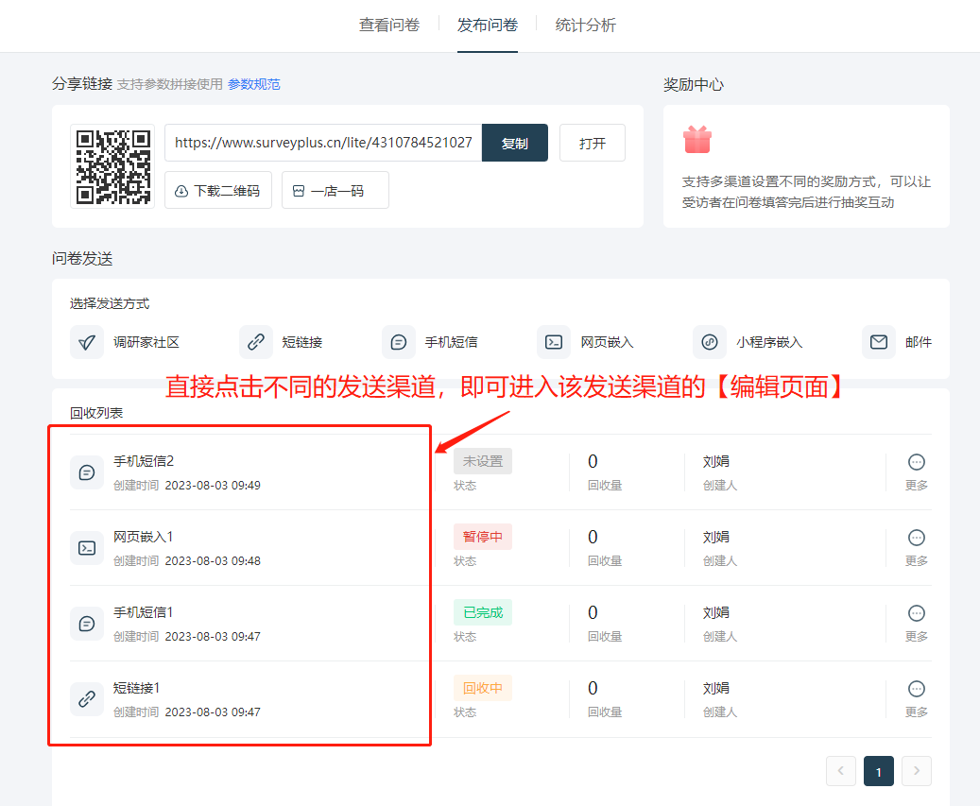980x806 pixels.
Task: Click 一店一码 button
Action: (335, 190)
